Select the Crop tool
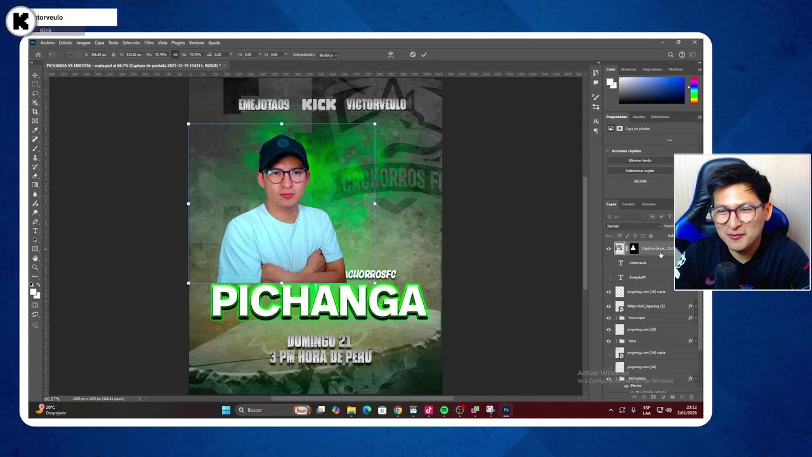This screenshot has height=457, width=812. tap(35, 112)
